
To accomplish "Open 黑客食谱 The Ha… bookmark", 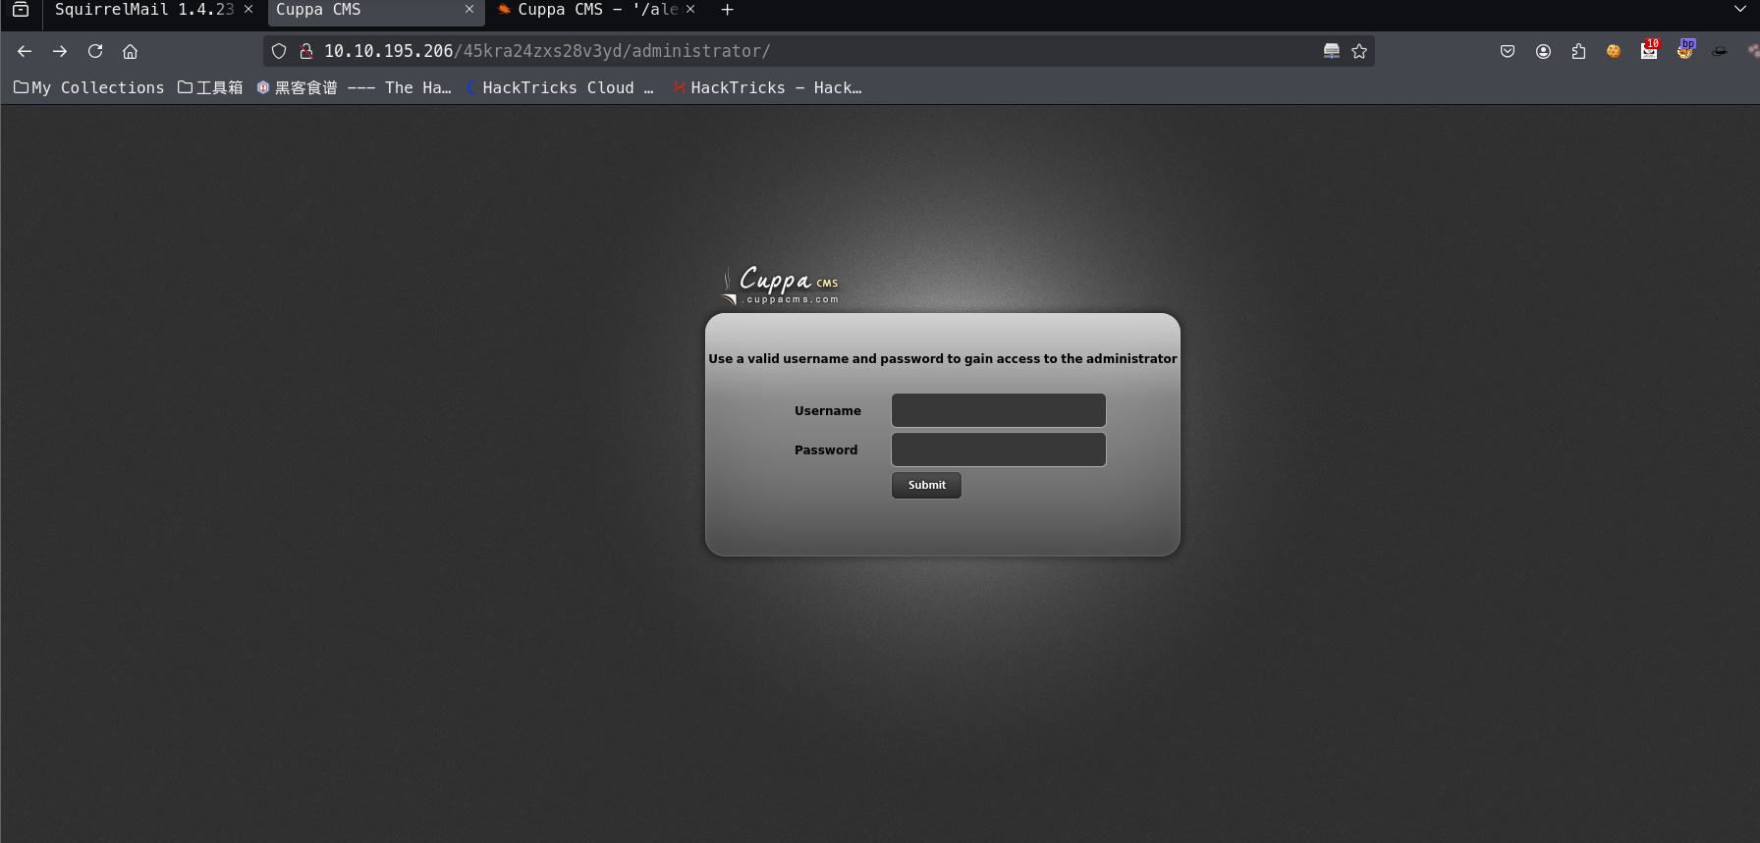I will [355, 87].
